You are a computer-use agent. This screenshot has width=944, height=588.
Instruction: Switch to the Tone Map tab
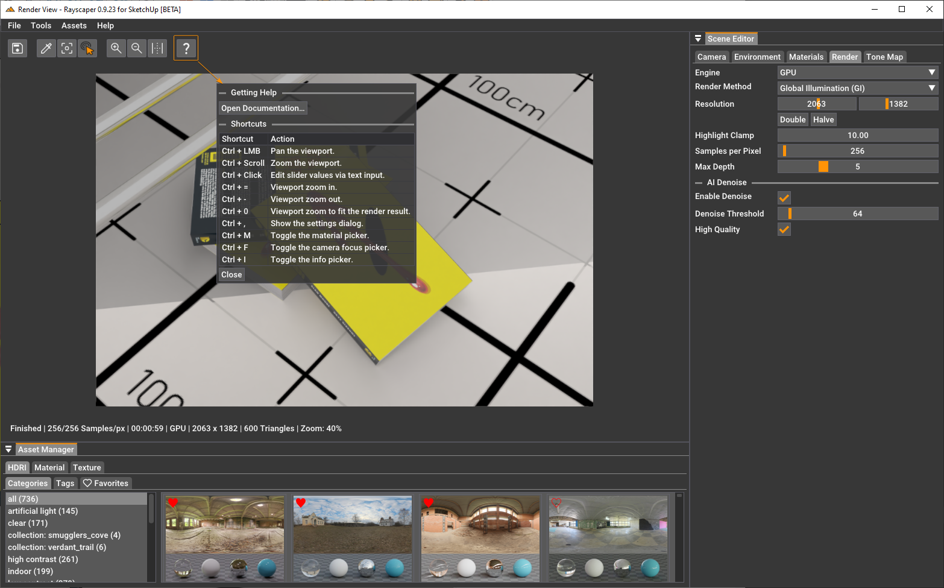pos(884,57)
